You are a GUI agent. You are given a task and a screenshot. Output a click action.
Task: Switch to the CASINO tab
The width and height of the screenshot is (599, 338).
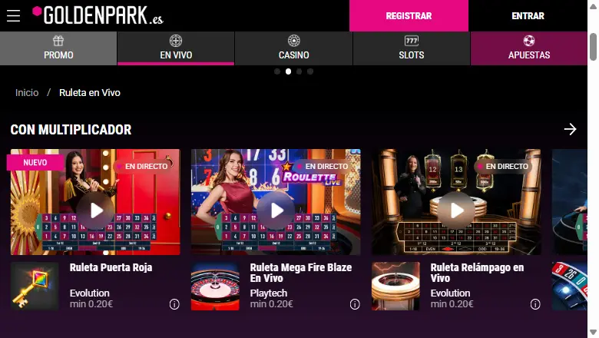294,48
